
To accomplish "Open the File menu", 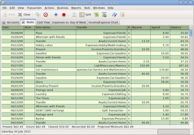I will click(x=5, y=8).
